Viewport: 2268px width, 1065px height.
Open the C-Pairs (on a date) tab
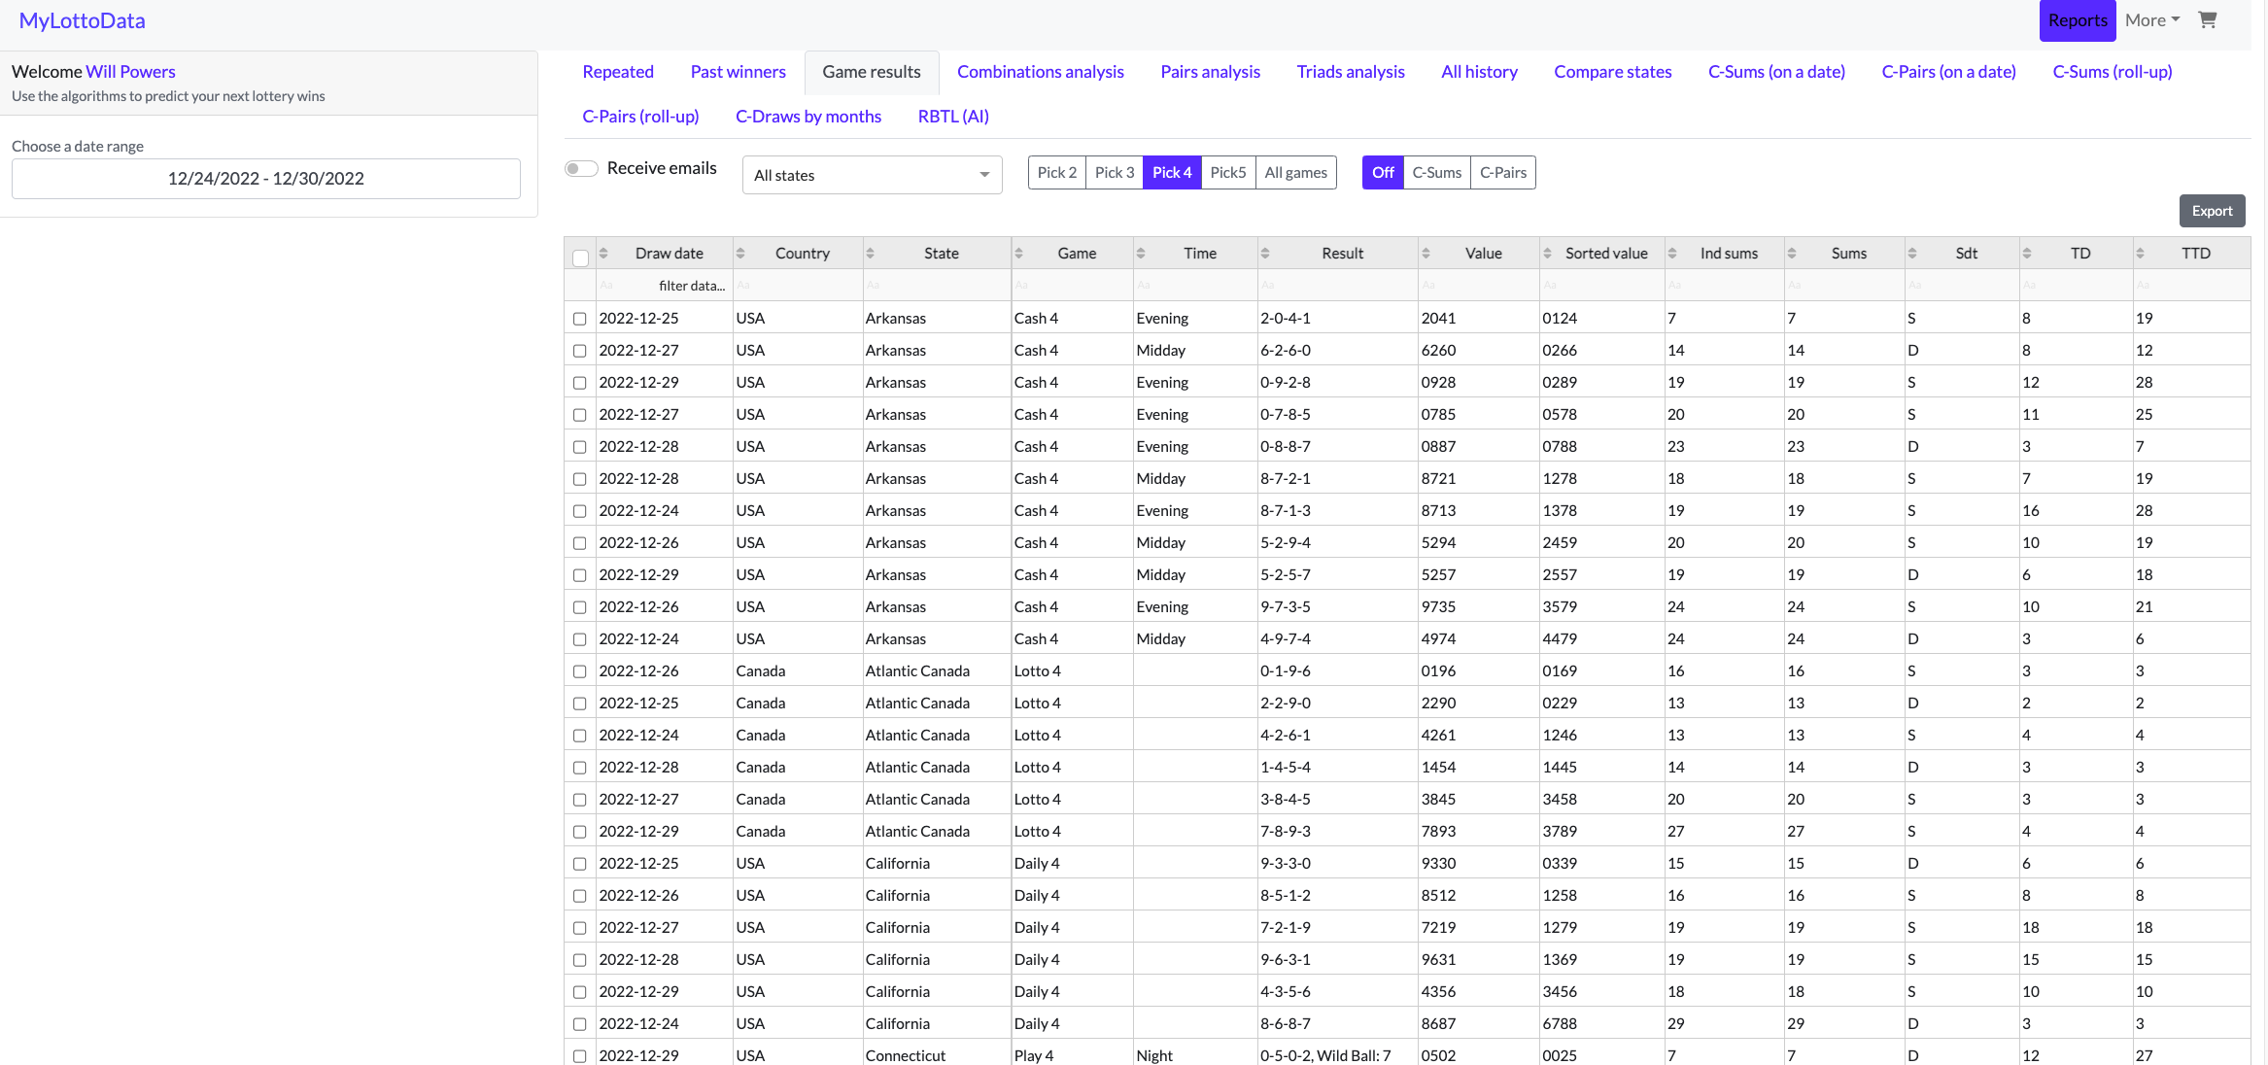tap(1949, 72)
